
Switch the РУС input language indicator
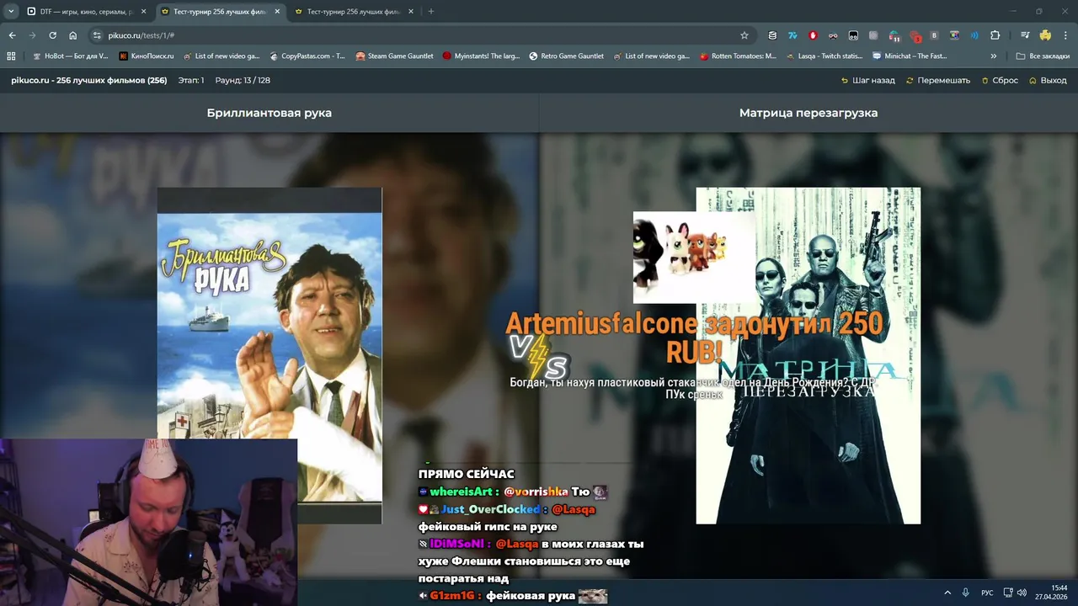(987, 593)
